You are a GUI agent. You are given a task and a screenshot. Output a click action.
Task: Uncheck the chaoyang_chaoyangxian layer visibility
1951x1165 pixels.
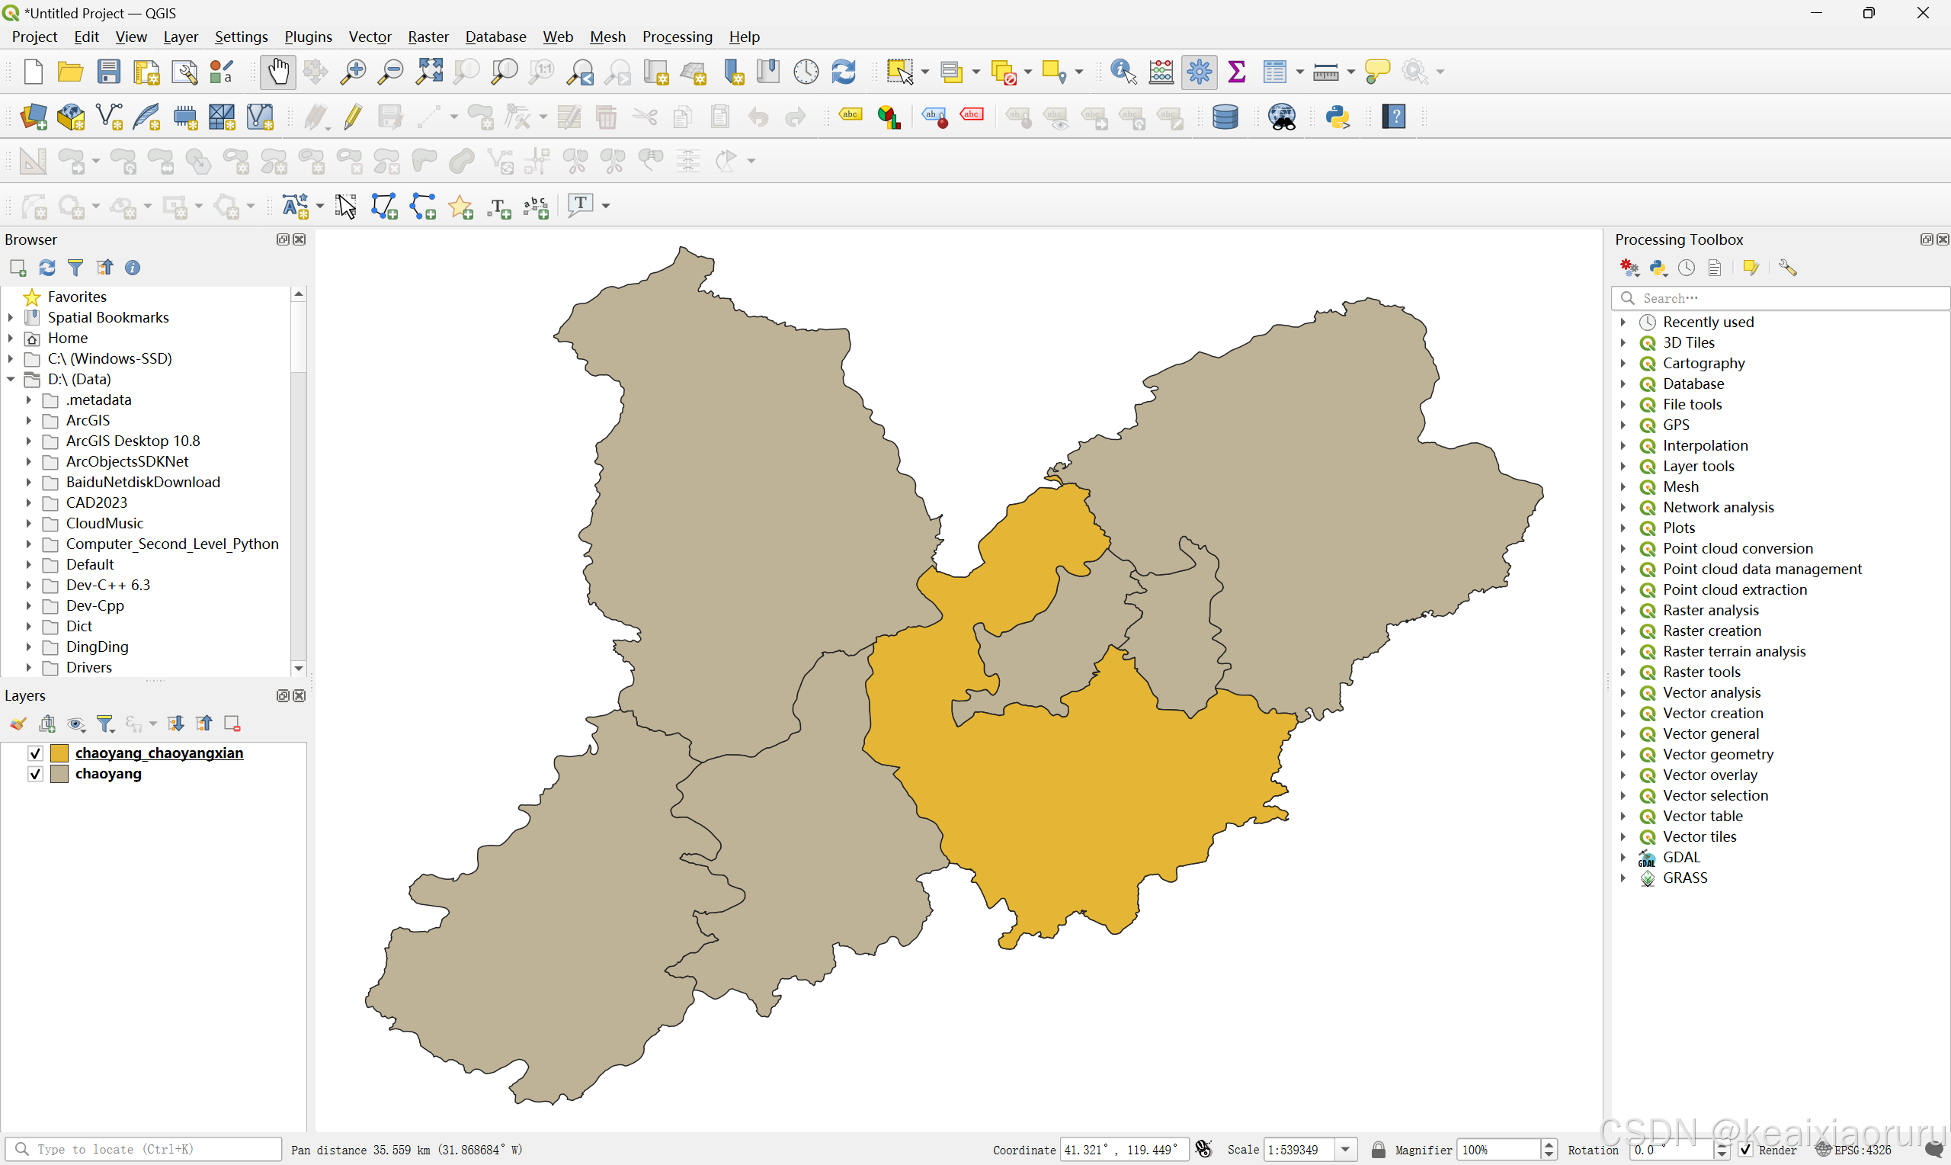point(35,753)
